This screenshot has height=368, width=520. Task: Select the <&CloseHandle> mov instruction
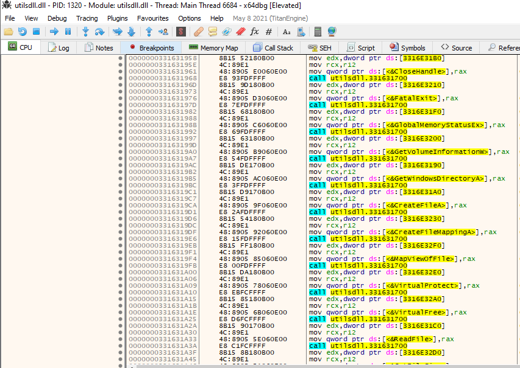click(x=388, y=72)
